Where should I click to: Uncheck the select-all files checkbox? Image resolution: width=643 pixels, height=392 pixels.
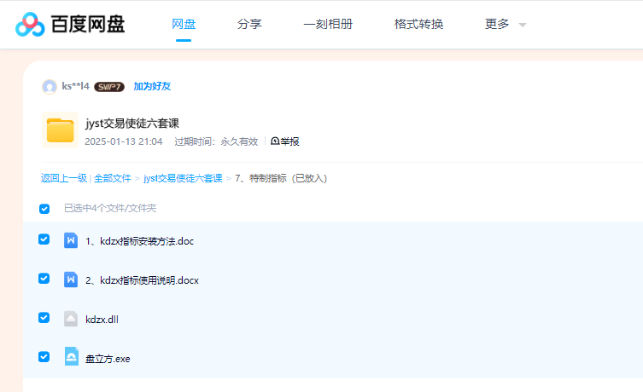pyautogui.click(x=44, y=209)
